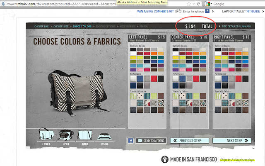The width and height of the screenshot is (265, 166).
Task: Click the browser URL address field
Action: point(95,4)
